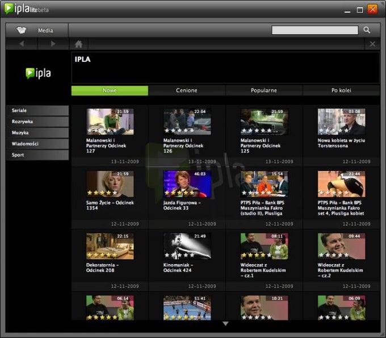Focus the search input field

point(315,30)
